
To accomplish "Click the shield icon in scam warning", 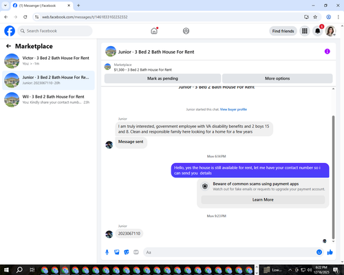I will point(205,186).
